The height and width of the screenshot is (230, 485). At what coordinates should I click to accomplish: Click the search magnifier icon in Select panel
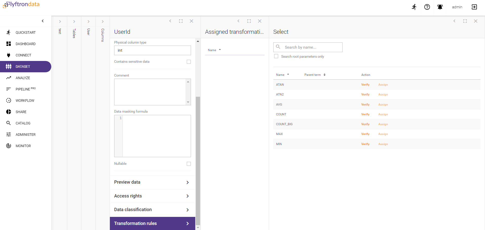click(278, 47)
